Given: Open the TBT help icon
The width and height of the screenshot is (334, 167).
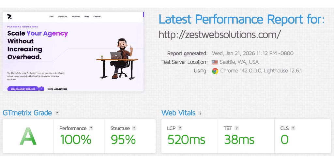Looking at the screenshot, I should point(237,128).
